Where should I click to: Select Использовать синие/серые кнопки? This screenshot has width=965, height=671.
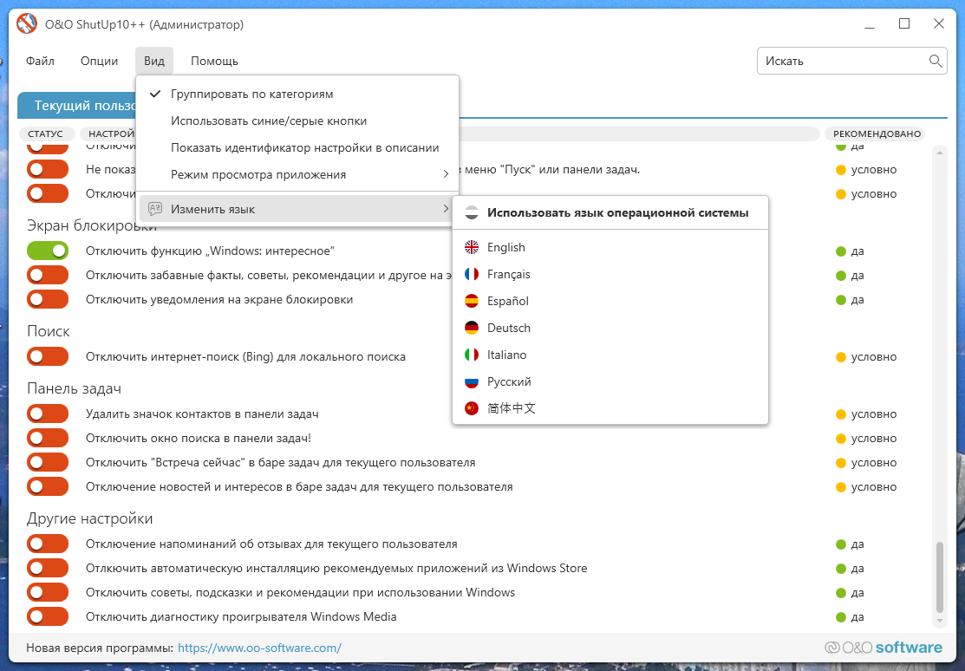click(297, 121)
